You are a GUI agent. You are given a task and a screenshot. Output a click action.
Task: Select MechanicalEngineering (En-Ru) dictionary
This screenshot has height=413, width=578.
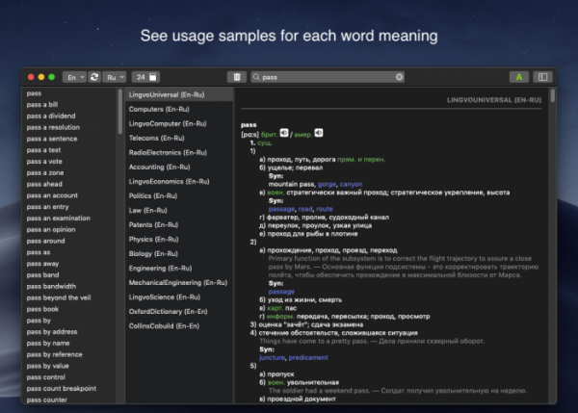(179, 283)
